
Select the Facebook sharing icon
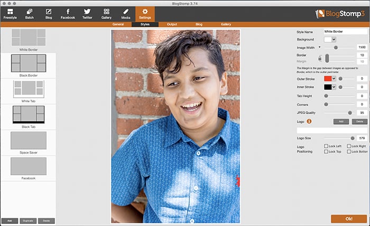(x=68, y=14)
